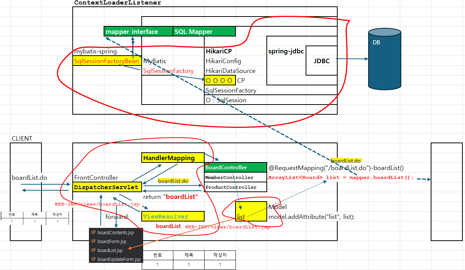The image size is (465, 270).
Task: Click the mybatis-spring label
Action: point(95,51)
